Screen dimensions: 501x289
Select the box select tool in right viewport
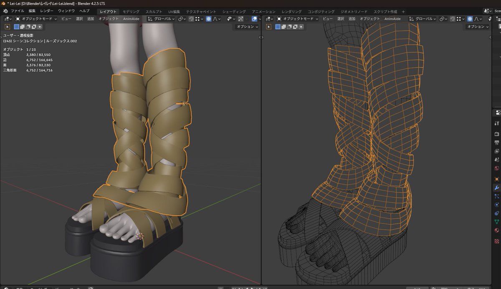[269, 27]
